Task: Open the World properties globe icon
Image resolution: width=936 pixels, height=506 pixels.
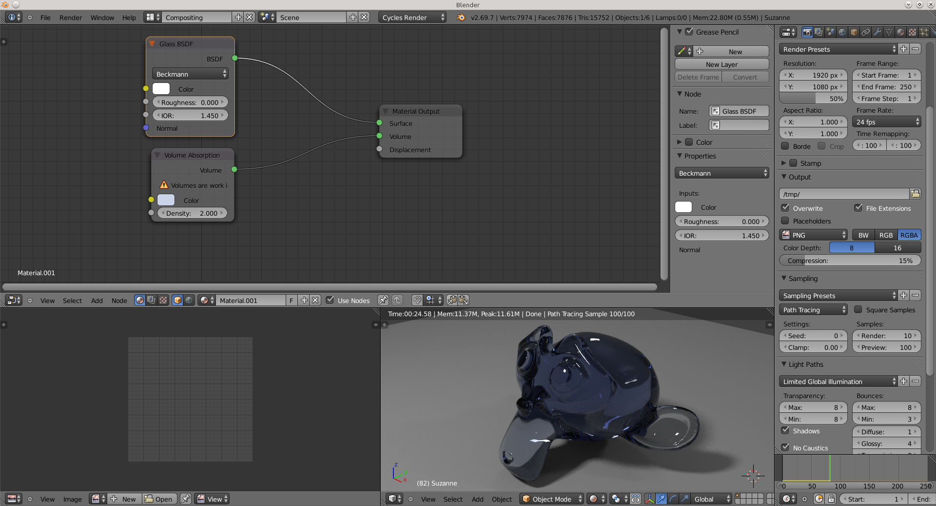Action: tap(842, 32)
